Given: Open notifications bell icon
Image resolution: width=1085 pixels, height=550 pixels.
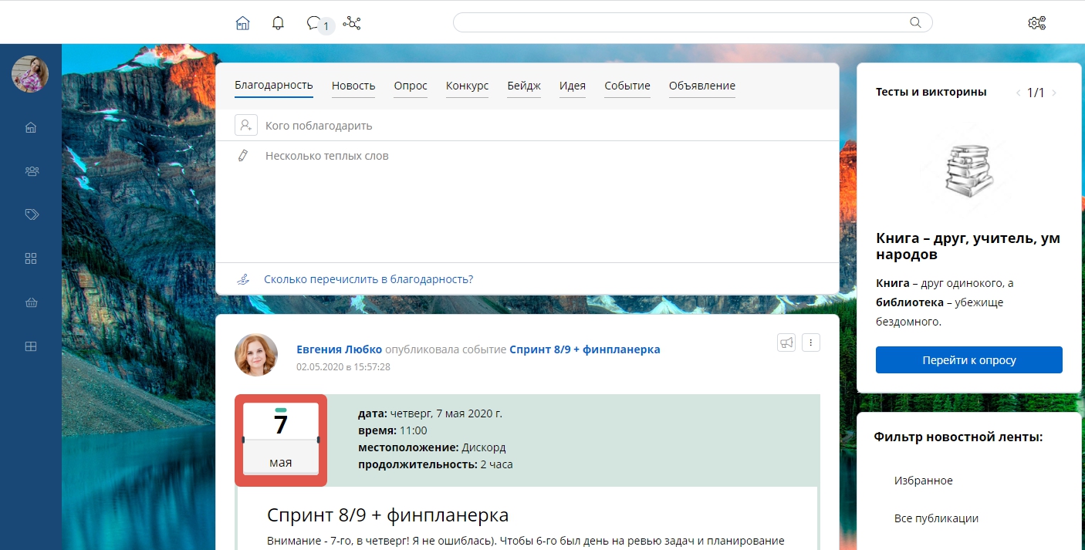Looking at the screenshot, I should coord(278,23).
